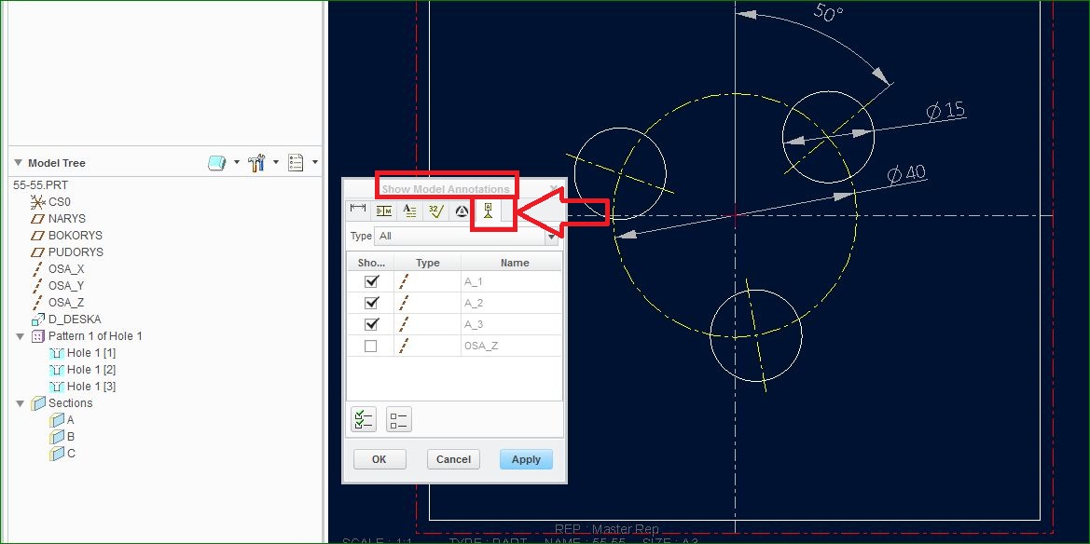Select the OSA_Y axis in the tree

66,286
